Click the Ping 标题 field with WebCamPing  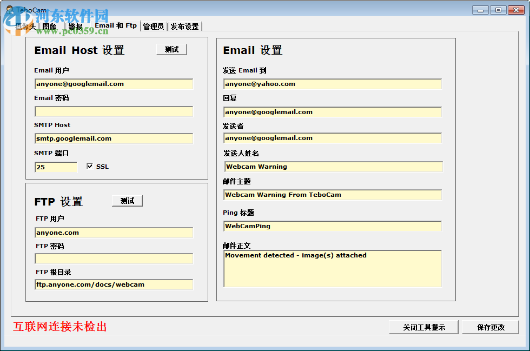[x=333, y=226]
